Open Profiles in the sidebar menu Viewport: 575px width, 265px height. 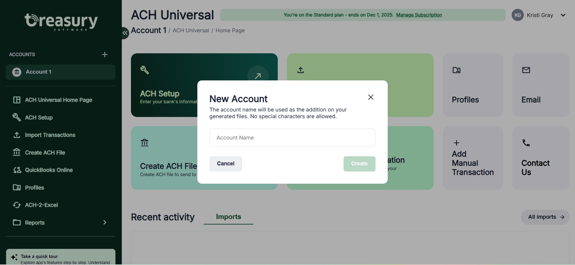click(34, 188)
